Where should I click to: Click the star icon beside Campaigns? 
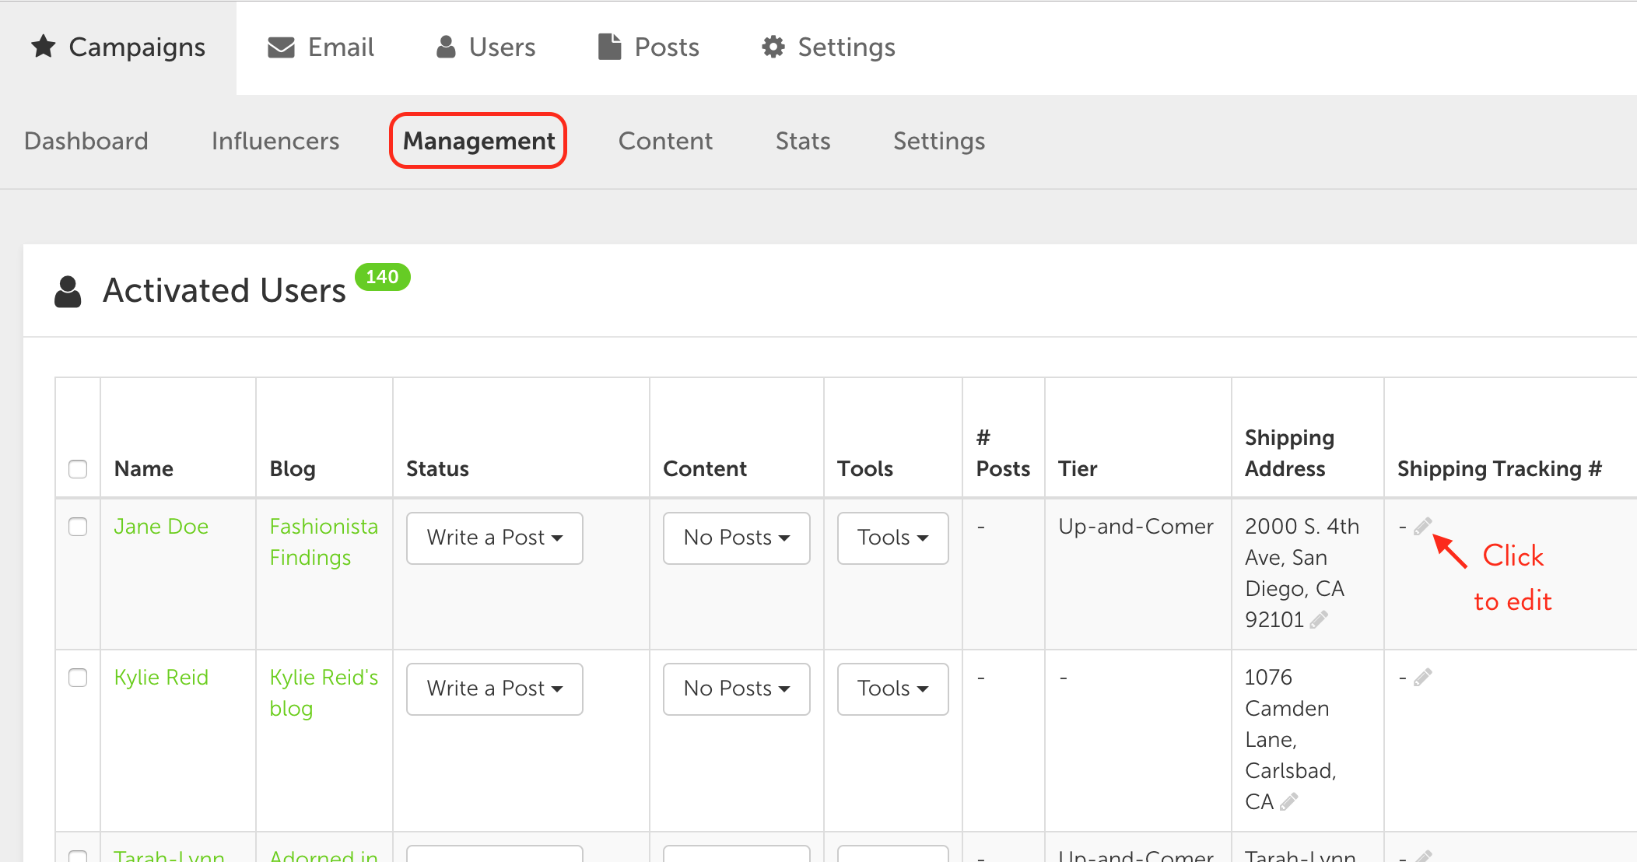tap(44, 47)
